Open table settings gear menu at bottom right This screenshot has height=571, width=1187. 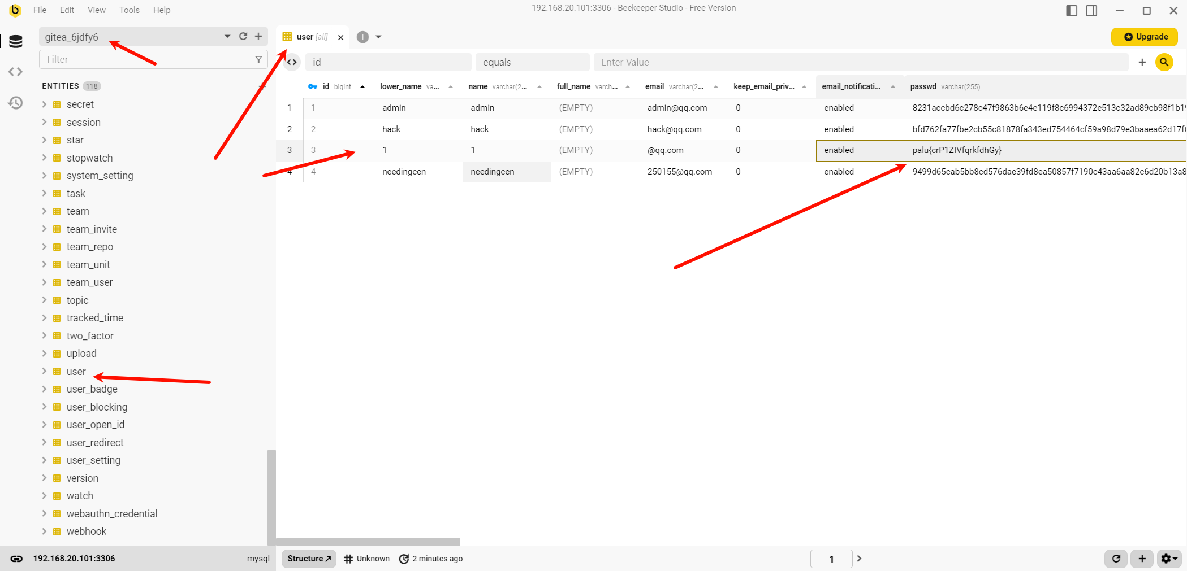click(x=1168, y=559)
